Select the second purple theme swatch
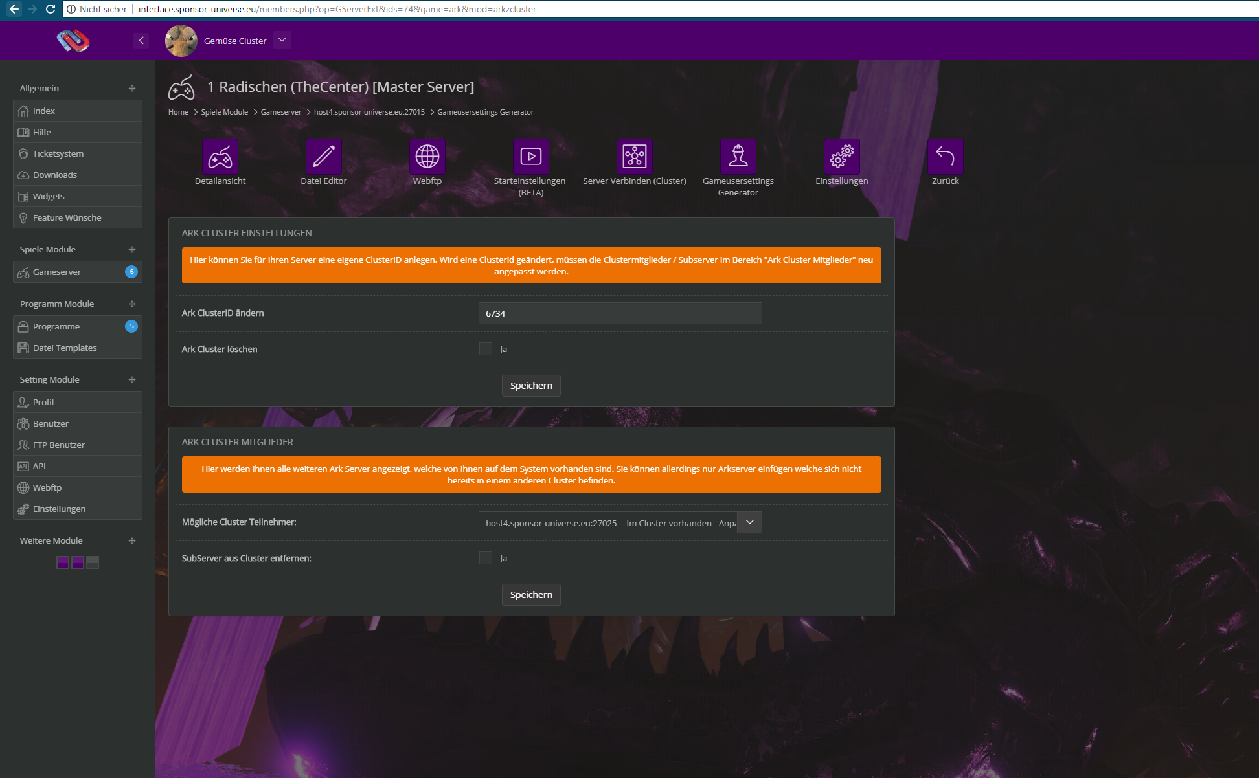Image resolution: width=1259 pixels, height=778 pixels. click(x=78, y=562)
